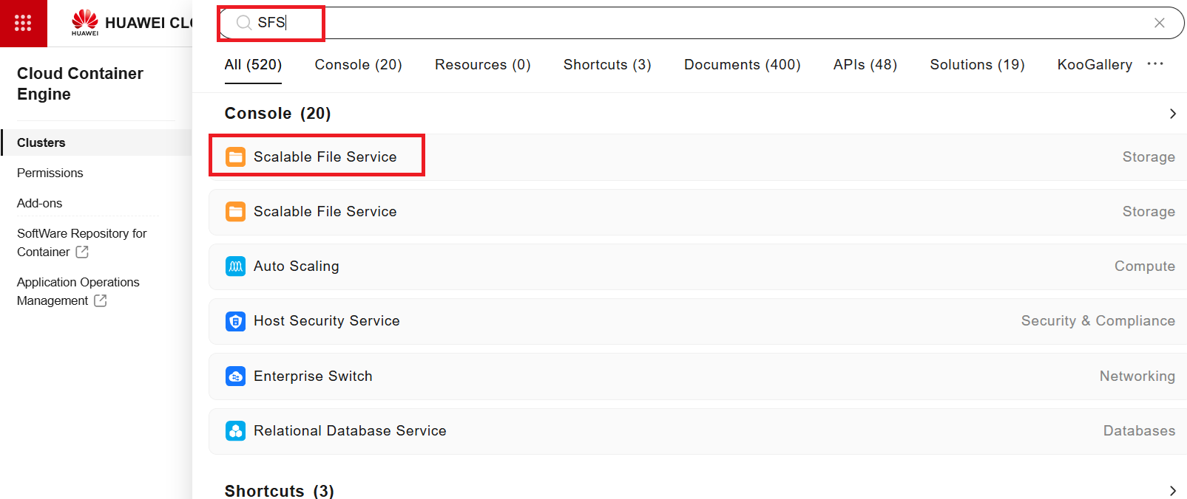
Task: Click the SFS search input field
Action: click(x=701, y=23)
